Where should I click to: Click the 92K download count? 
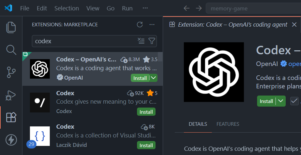(139, 93)
